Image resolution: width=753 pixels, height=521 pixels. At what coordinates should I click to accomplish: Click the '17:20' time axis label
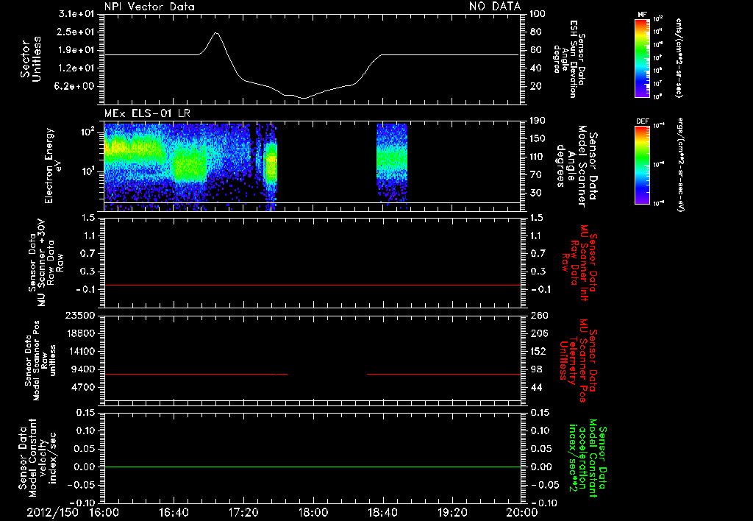[x=243, y=512]
